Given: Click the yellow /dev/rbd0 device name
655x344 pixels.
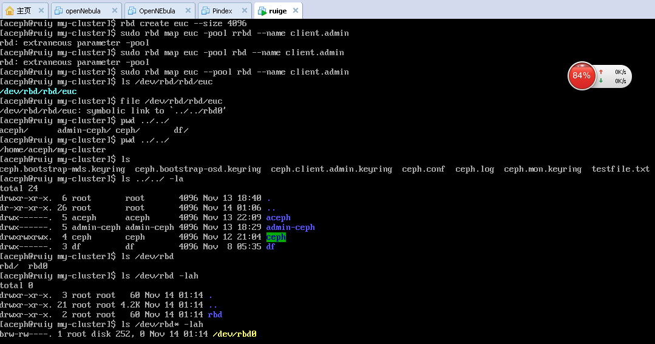Looking at the screenshot, I should [x=234, y=334].
